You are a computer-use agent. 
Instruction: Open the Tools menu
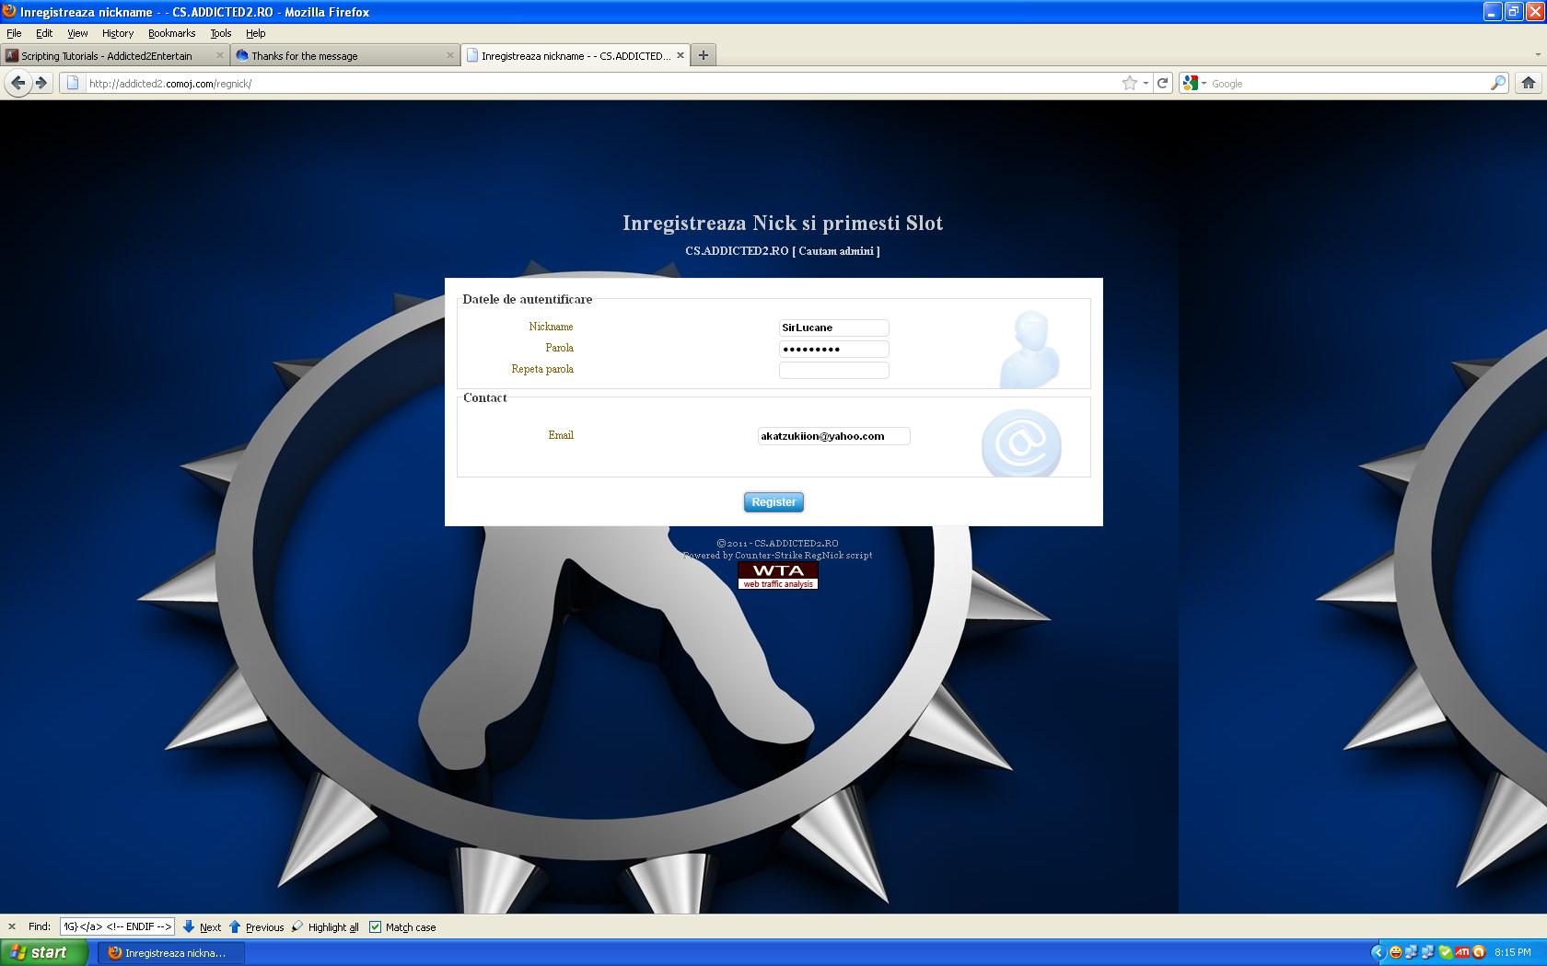[220, 33]
